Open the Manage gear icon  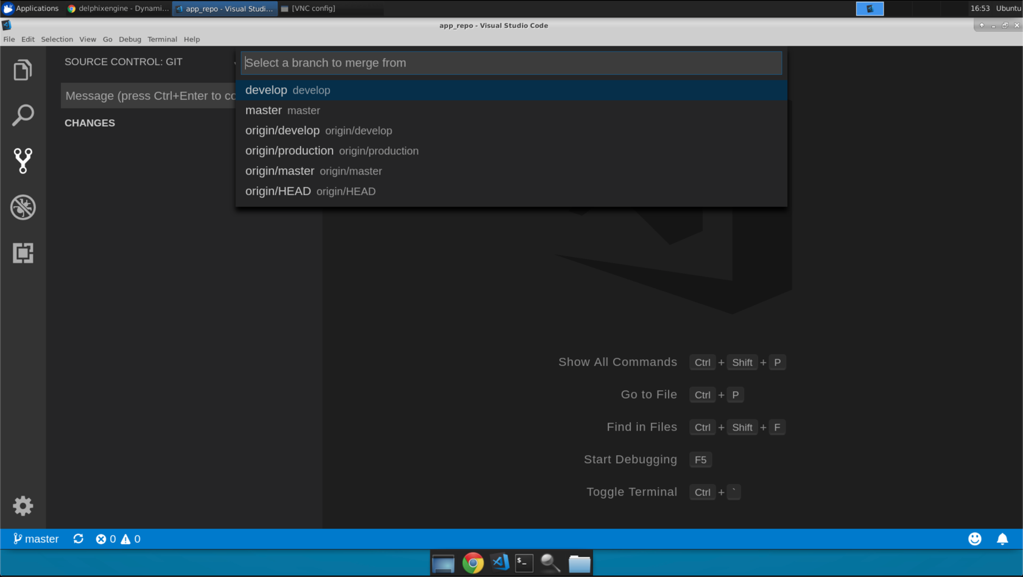tap(23, 506)
